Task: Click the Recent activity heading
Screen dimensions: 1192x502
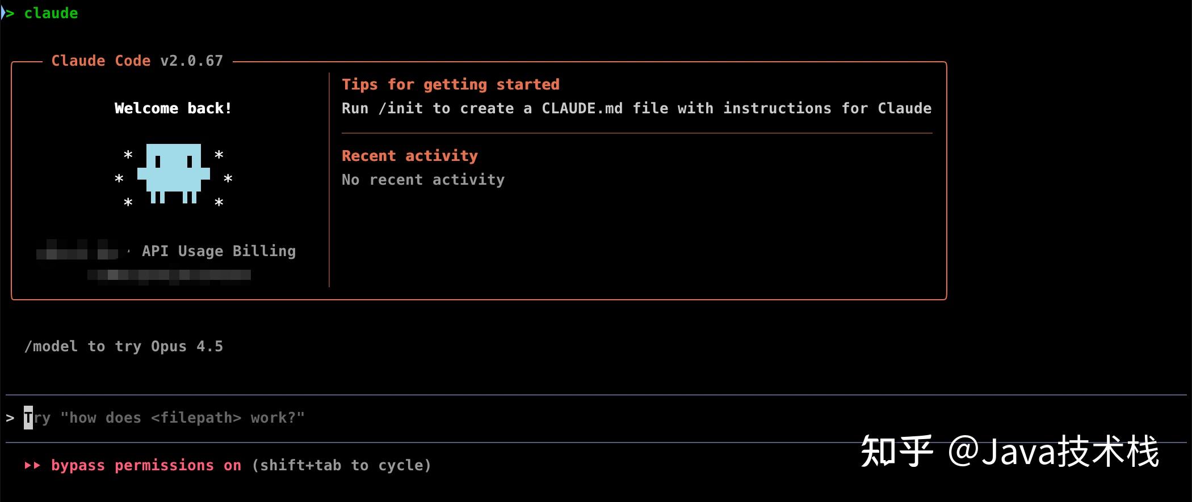Action: click(x=409, y=156)
